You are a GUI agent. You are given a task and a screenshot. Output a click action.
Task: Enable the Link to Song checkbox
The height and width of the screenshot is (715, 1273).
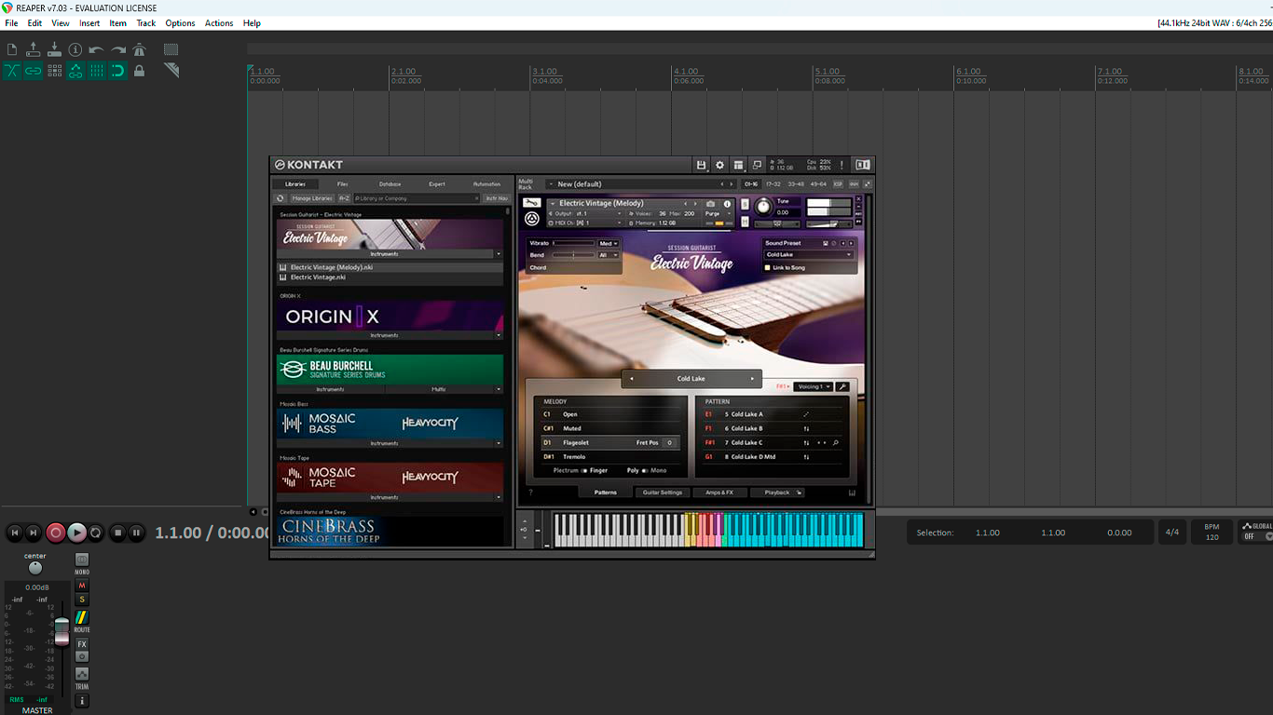[x=768, y=268]
